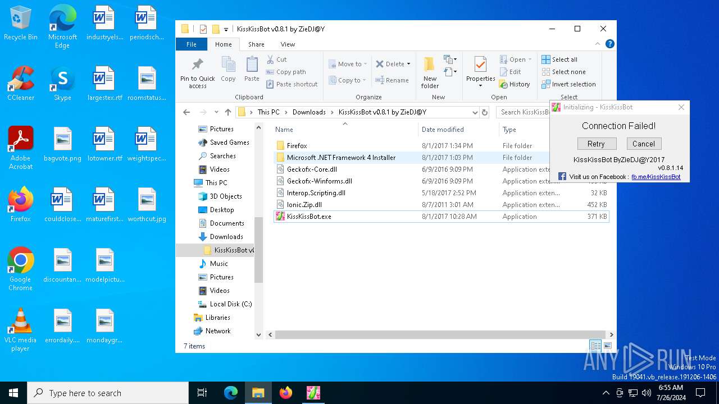Click Retry in KissKissBot dialog

pyautogui.click(x=596, y=144)
